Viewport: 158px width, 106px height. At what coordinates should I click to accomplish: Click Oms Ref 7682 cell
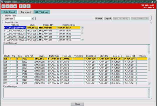point(28,59)
